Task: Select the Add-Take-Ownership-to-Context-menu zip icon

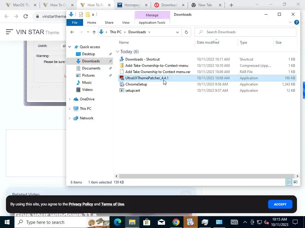Action: pyautogui.click(x=122, y=66)
